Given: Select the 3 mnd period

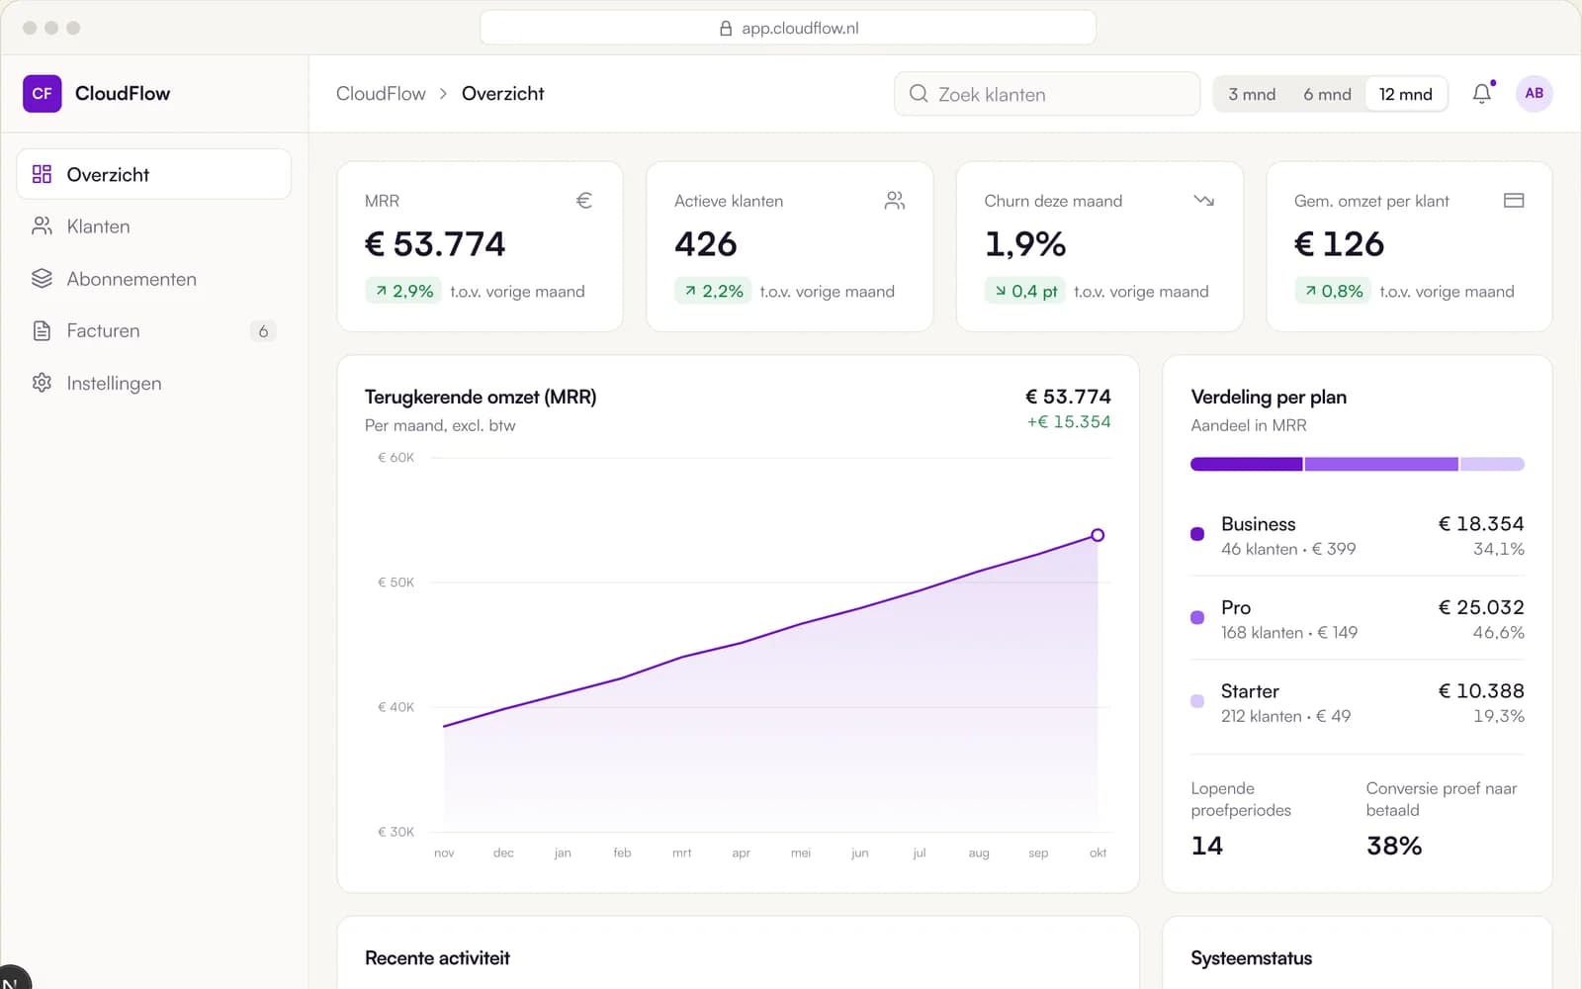Looking at the screenshot, I should coord(1252,94).
